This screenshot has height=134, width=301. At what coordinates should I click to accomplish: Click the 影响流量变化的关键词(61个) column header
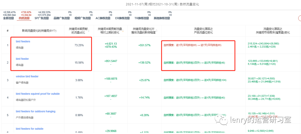tap(39, 31)
